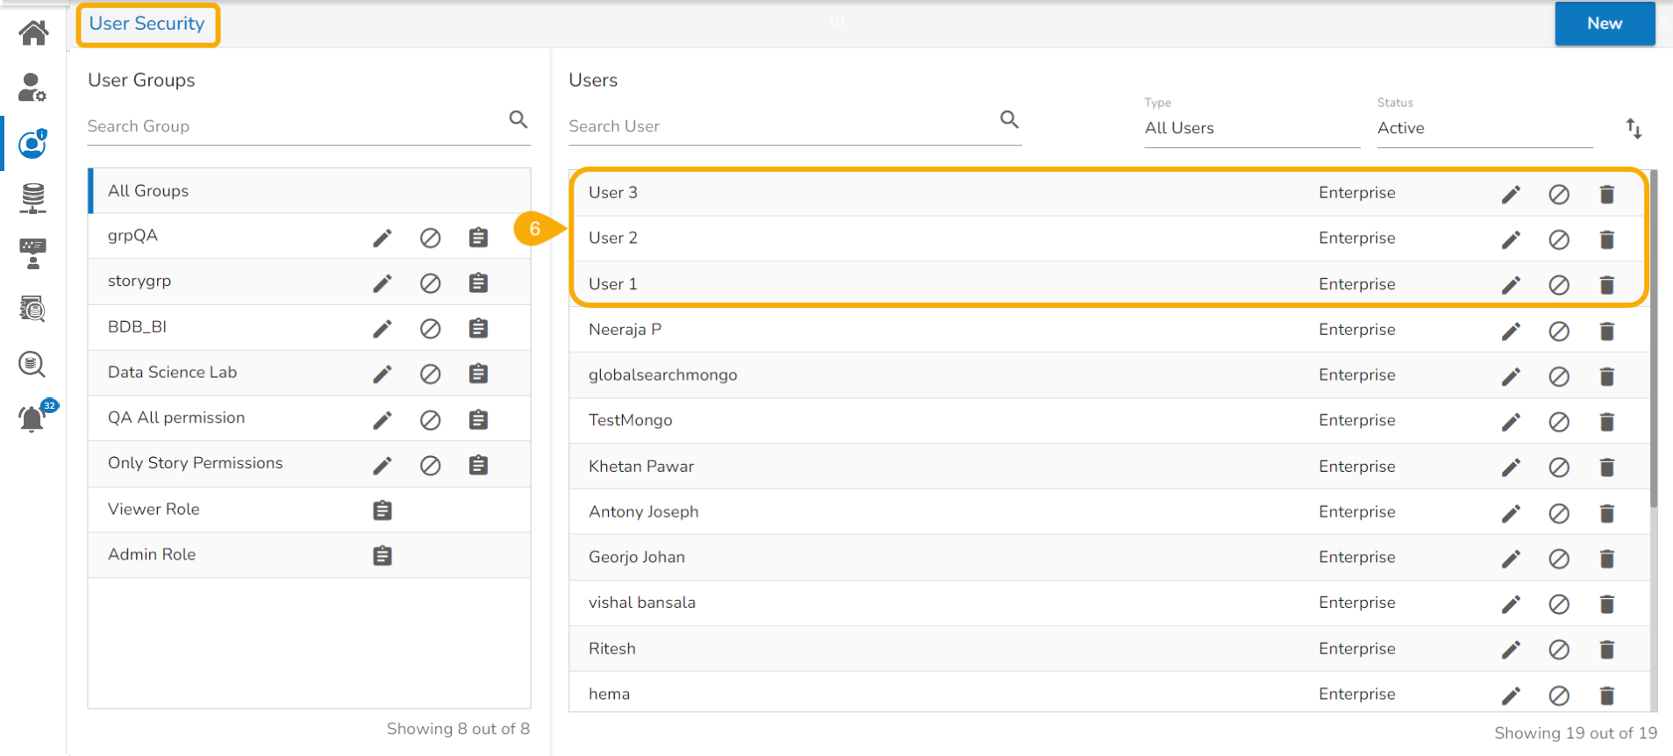Screen dimensions: 1673x756
Task: Click the edit pencil for User 3
Action: pyautogui.click(x=1510, y=195)
